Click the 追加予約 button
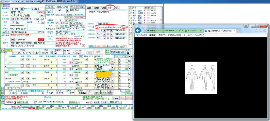 coord(68,17)
